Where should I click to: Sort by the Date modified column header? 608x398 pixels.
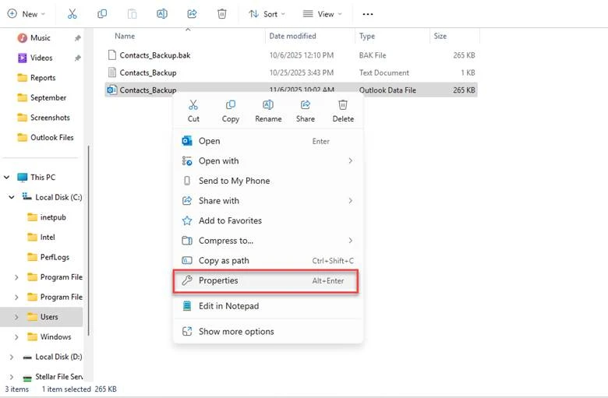(292, 36)
